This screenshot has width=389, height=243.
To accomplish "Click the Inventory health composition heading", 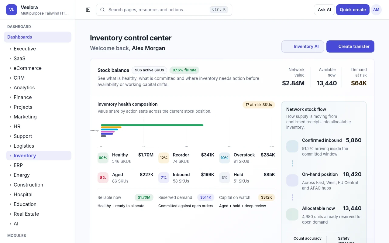I will pos(128,104).
